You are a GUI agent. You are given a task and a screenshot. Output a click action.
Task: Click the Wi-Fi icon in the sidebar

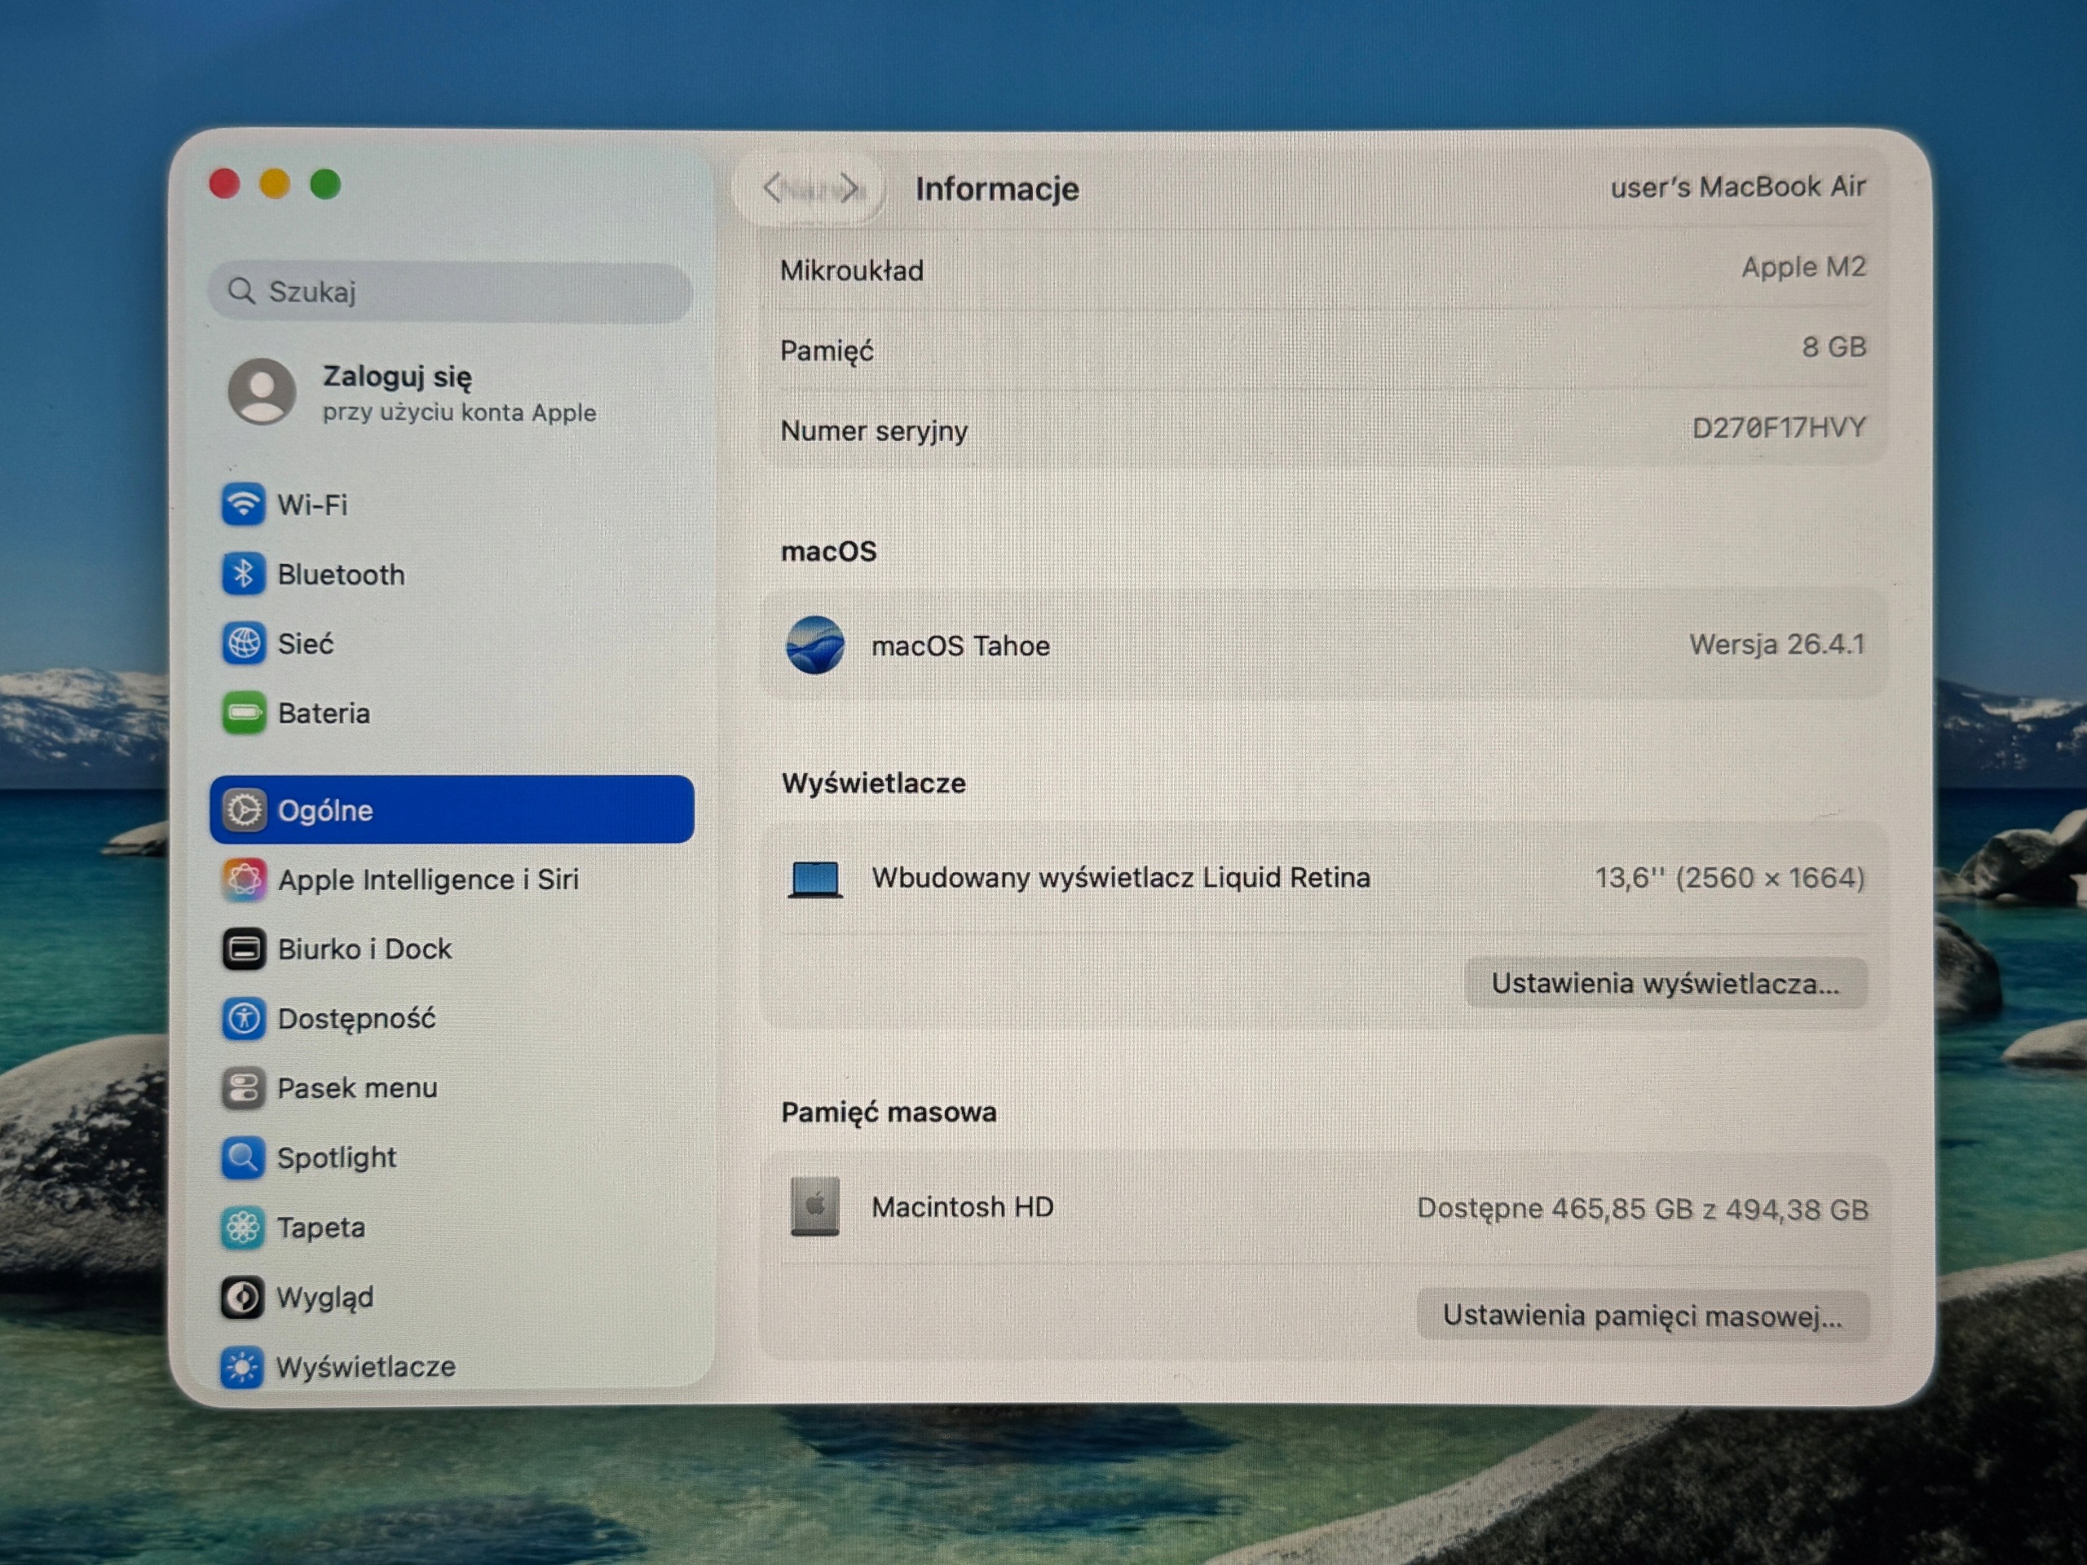point(244,505)
